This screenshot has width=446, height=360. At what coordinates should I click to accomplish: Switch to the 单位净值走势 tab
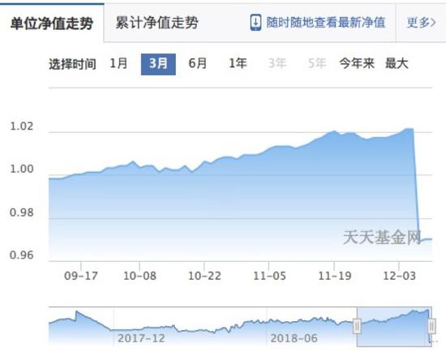[52, 23]
